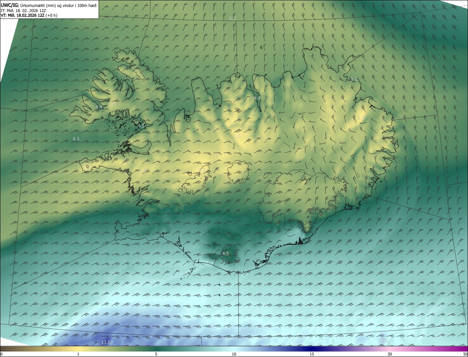Click the colour scale tick label 50

465,354
